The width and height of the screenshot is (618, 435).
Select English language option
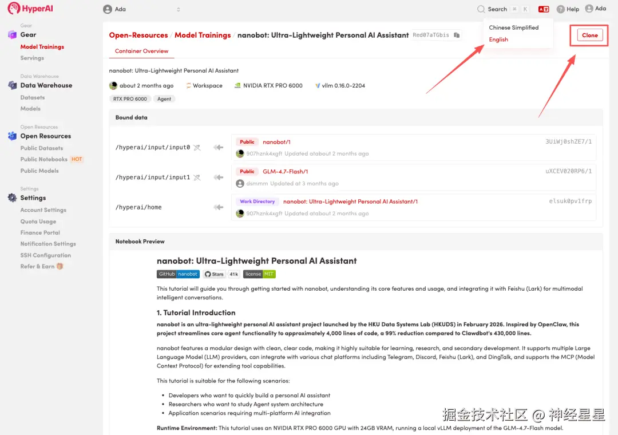pos(498,39)
